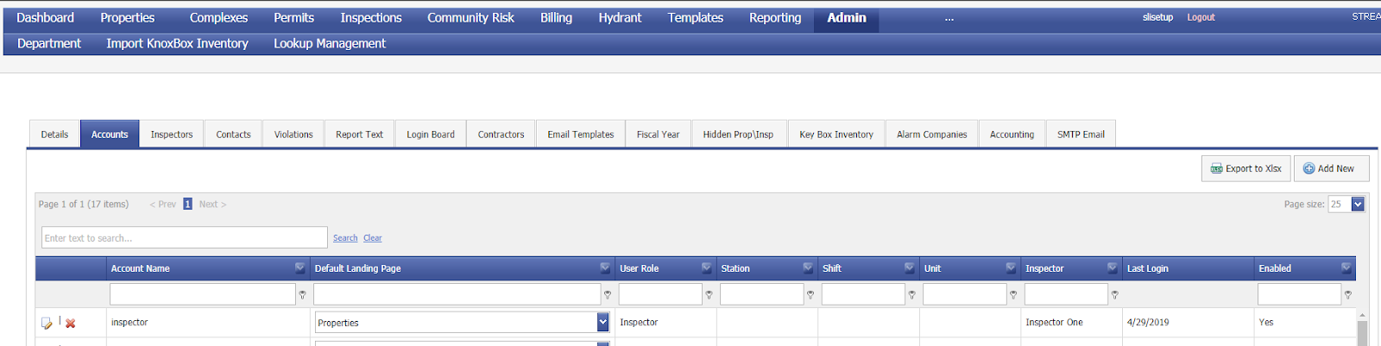Edit the inspector account row

(47, 323)
